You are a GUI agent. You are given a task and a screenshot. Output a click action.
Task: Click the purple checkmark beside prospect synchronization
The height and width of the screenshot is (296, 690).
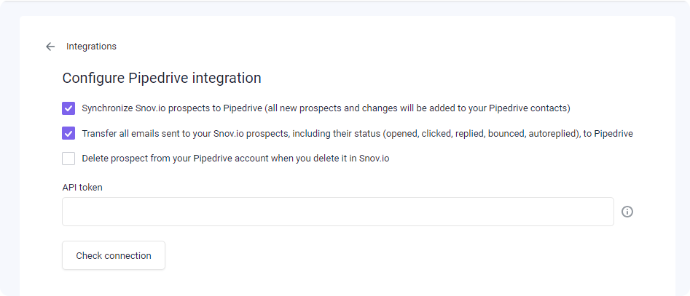(x=68, y=108)
